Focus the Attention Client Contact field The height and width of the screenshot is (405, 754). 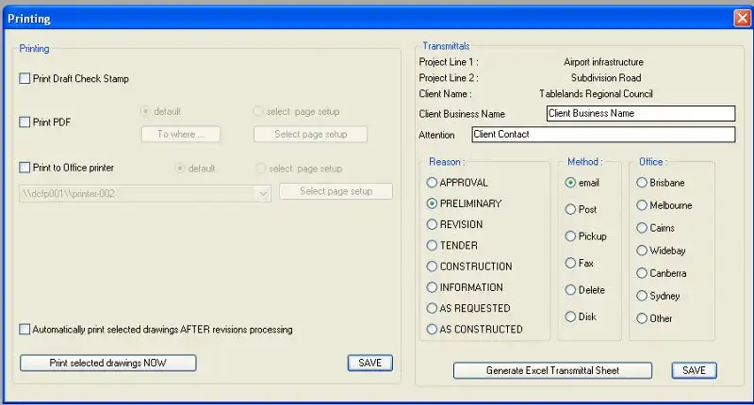pyautogui.click(x=603, y=135)
